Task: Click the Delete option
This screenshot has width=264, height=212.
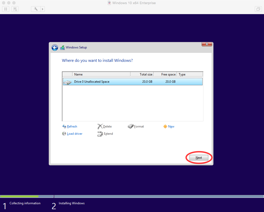Action: point(107,126)
